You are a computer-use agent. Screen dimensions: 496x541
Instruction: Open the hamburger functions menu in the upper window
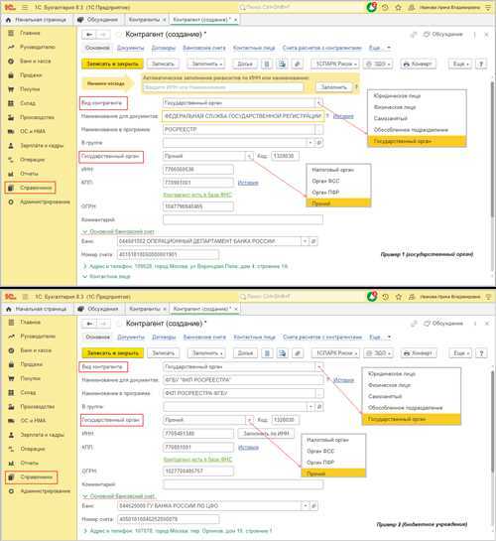pyautogui.click(x=25, y=7)
